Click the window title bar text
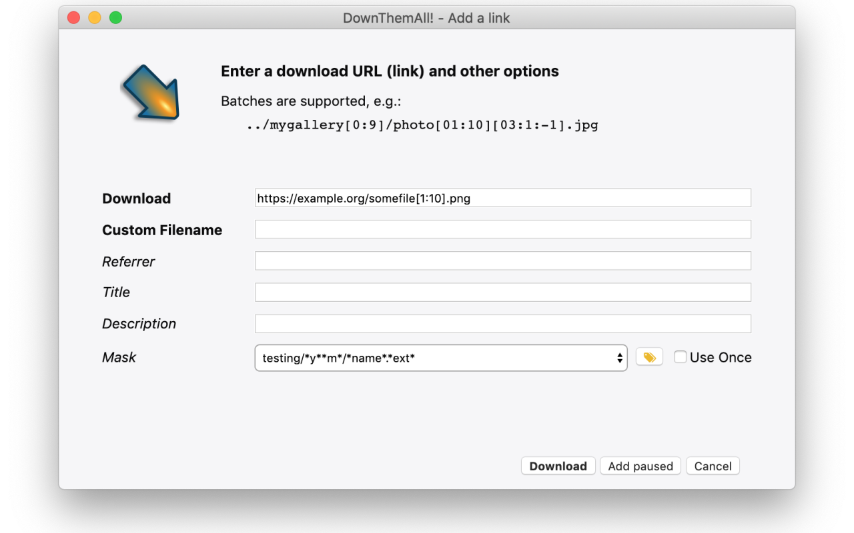Viewport: 854px width, 533px height. [426, 18]
